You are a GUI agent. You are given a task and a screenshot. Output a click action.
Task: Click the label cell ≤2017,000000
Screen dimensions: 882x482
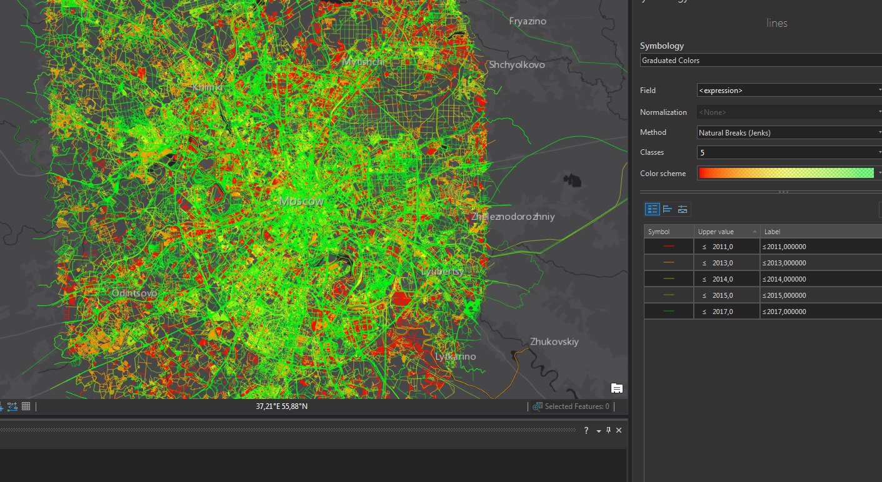pos(821,312)
